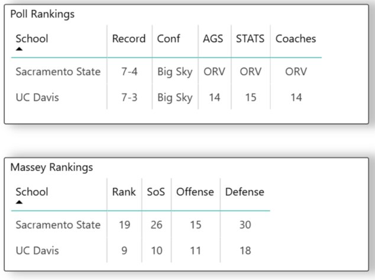Sort Massey Rankings by SoS column

coord(156,192)
